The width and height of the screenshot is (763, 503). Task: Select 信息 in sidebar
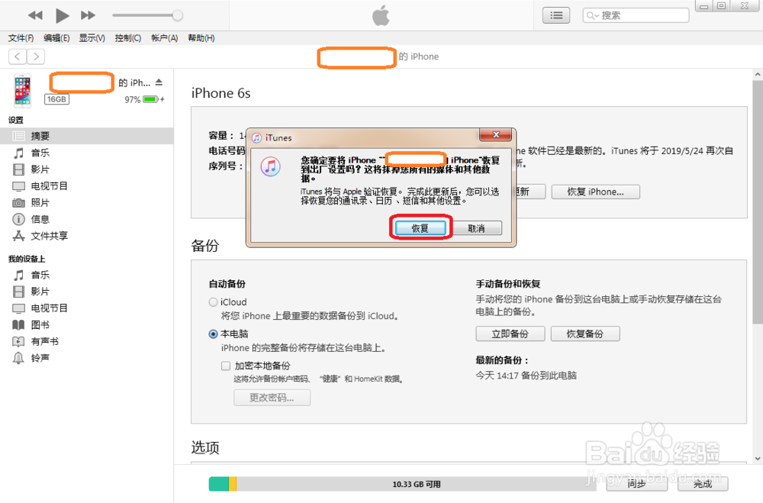(87, 219)
